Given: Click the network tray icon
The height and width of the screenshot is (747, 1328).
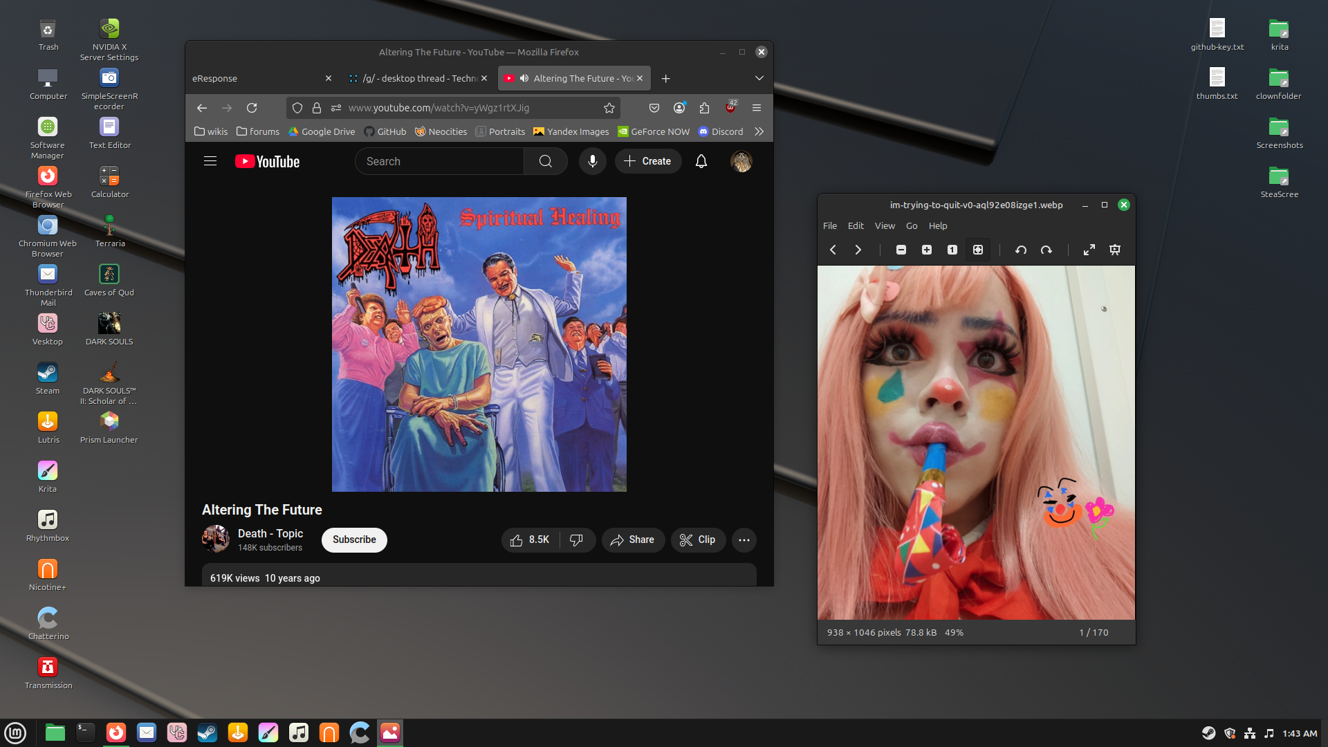Looking at the screenshot, I should [x=1250, y=733].
